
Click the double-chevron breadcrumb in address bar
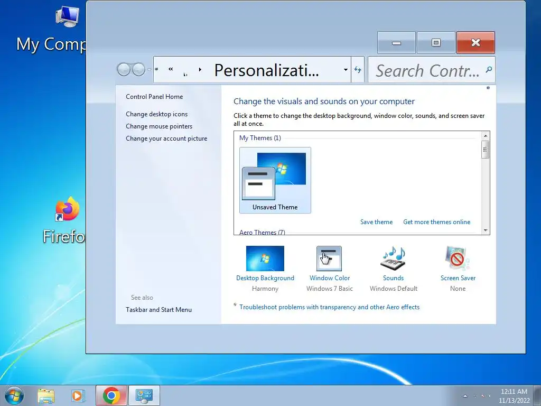click(x=171, y=69)
